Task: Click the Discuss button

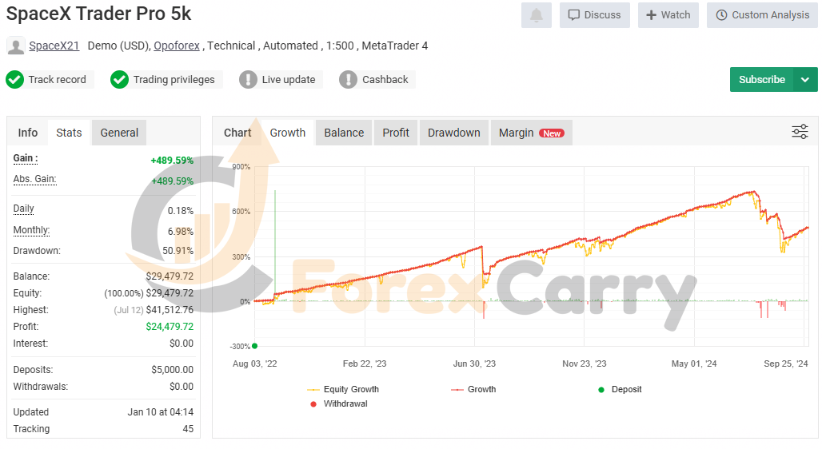Action: 594,15
